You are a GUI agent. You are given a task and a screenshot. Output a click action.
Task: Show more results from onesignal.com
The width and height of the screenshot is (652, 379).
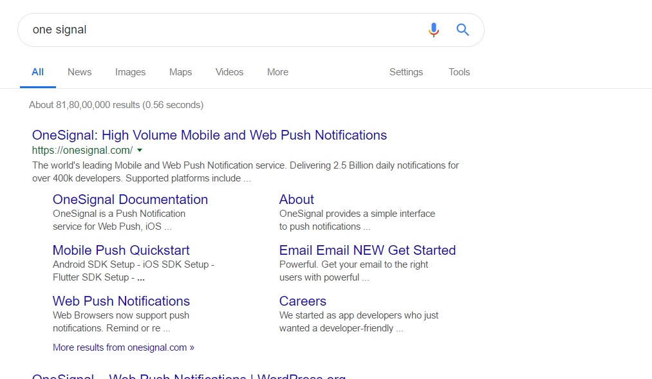123,347
